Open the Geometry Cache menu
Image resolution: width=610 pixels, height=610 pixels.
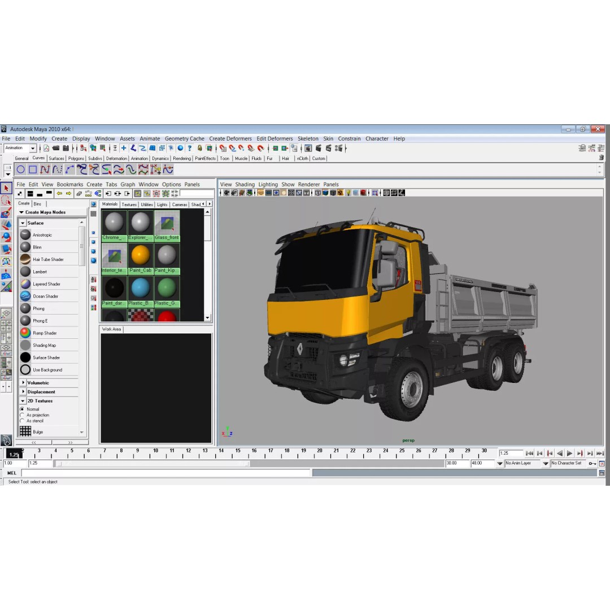(x=184, y=138)
